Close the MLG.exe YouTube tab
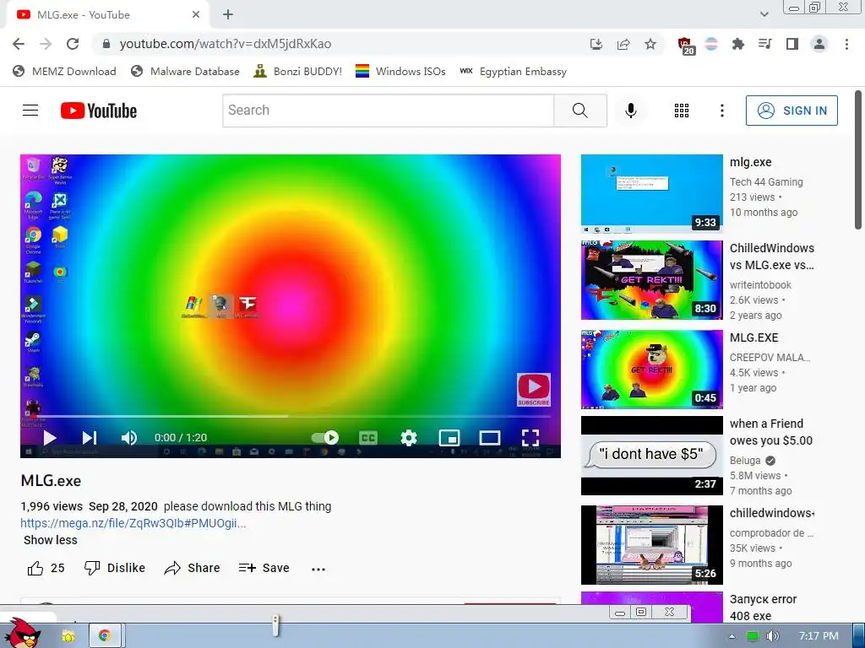 (x=196, y=15)
